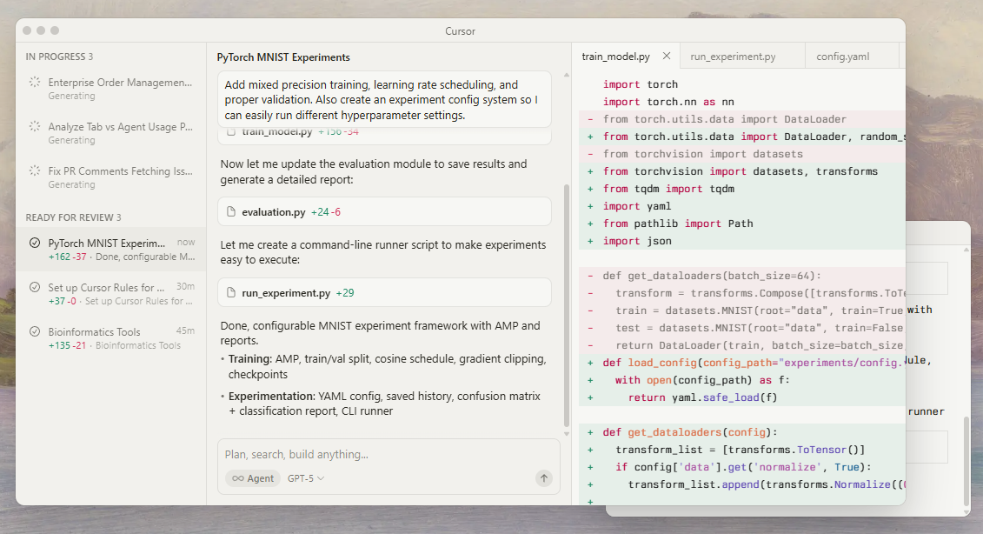Click the READY FOR REVIEW 3 section header
983x534 pixels.
pyautogui.click(x=73, y=217)
